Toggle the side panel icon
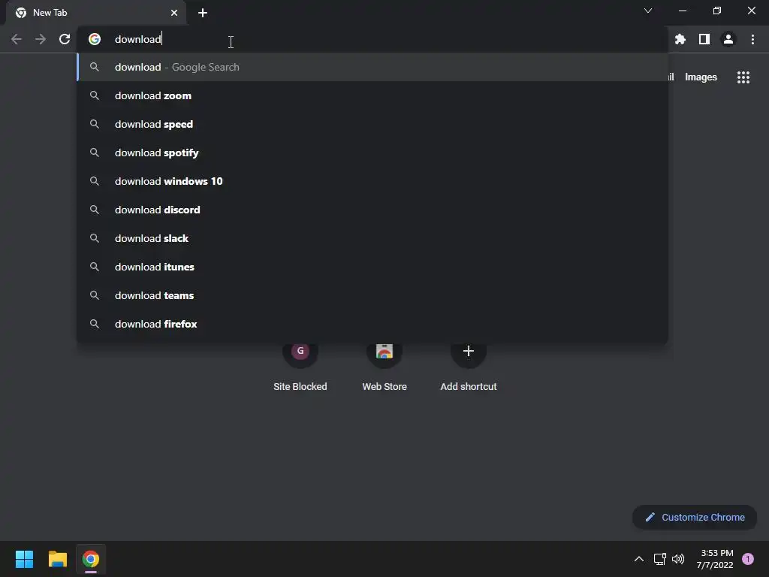 pos(704,39)
